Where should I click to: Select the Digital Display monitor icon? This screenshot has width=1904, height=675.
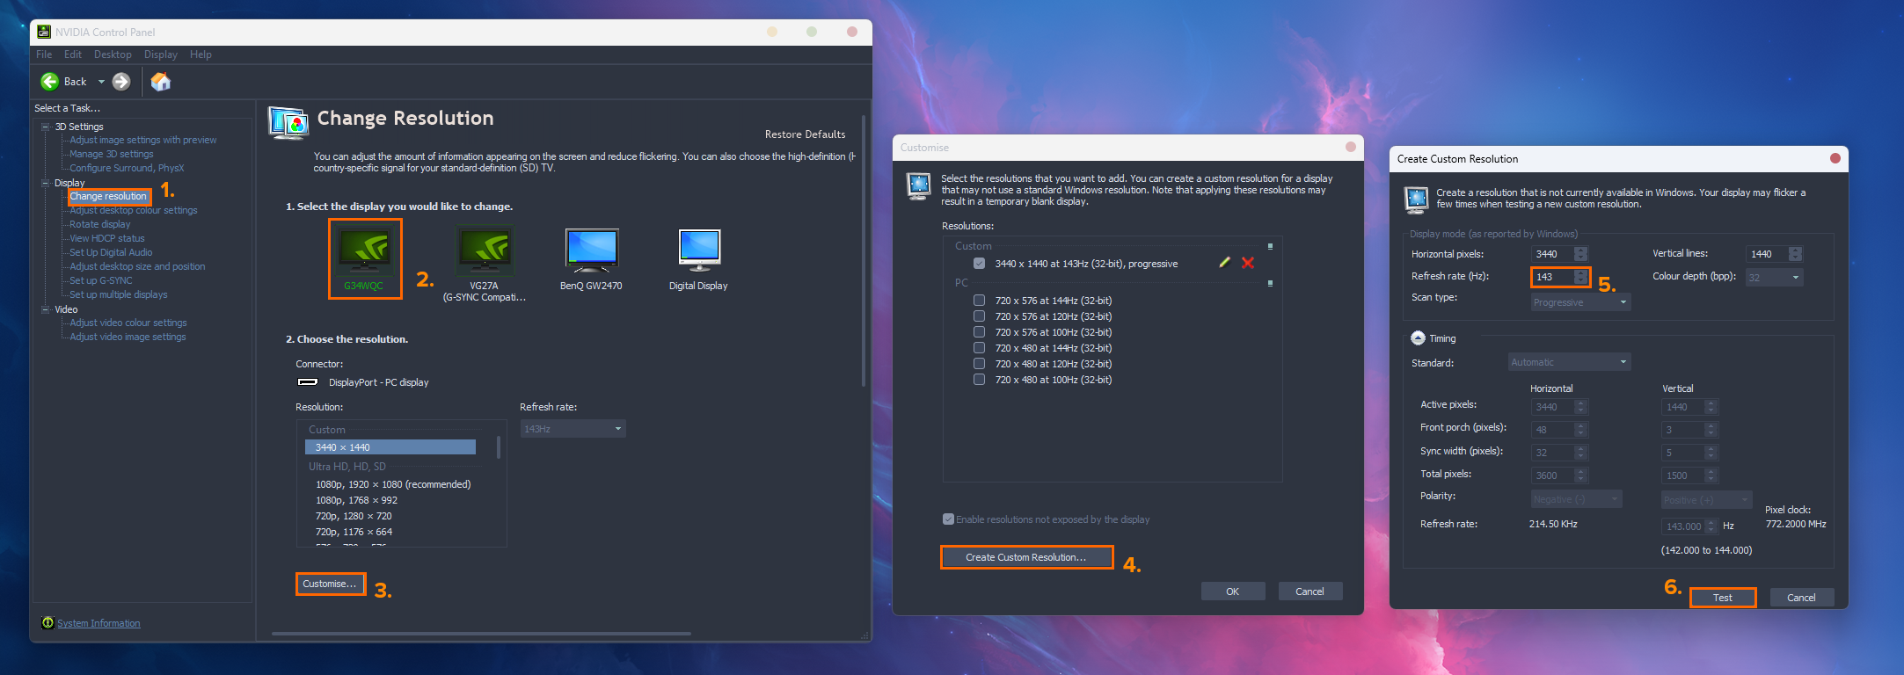699,250
